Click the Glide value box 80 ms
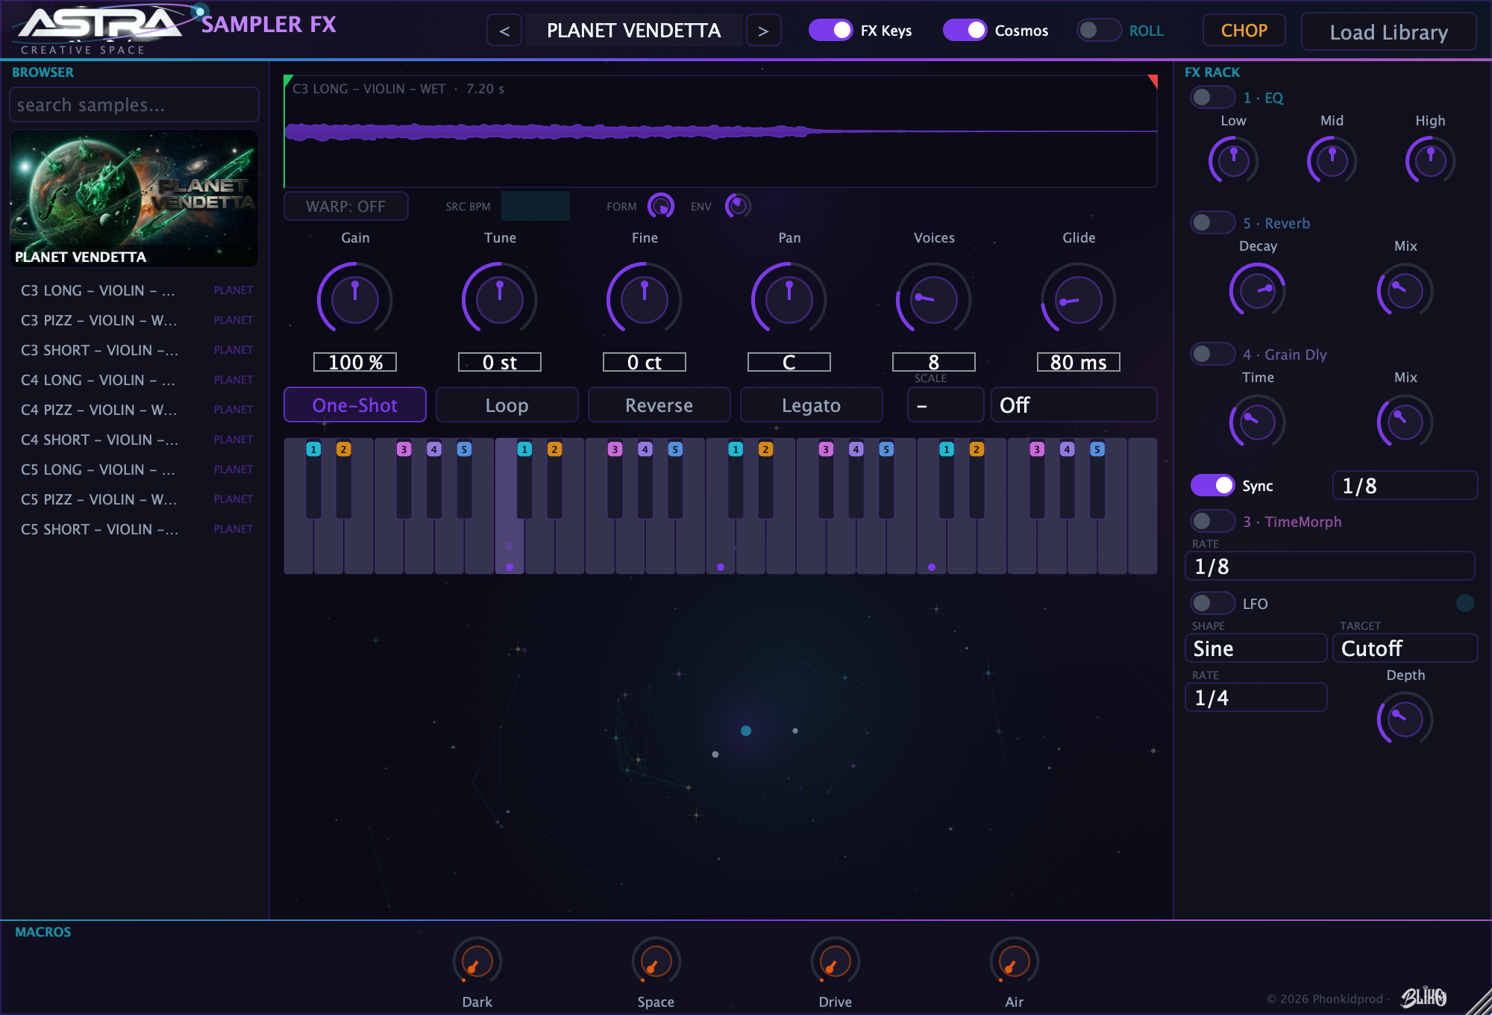Image resolution: width=1492 pixels, height=1015 pixels. [1079, 362]
